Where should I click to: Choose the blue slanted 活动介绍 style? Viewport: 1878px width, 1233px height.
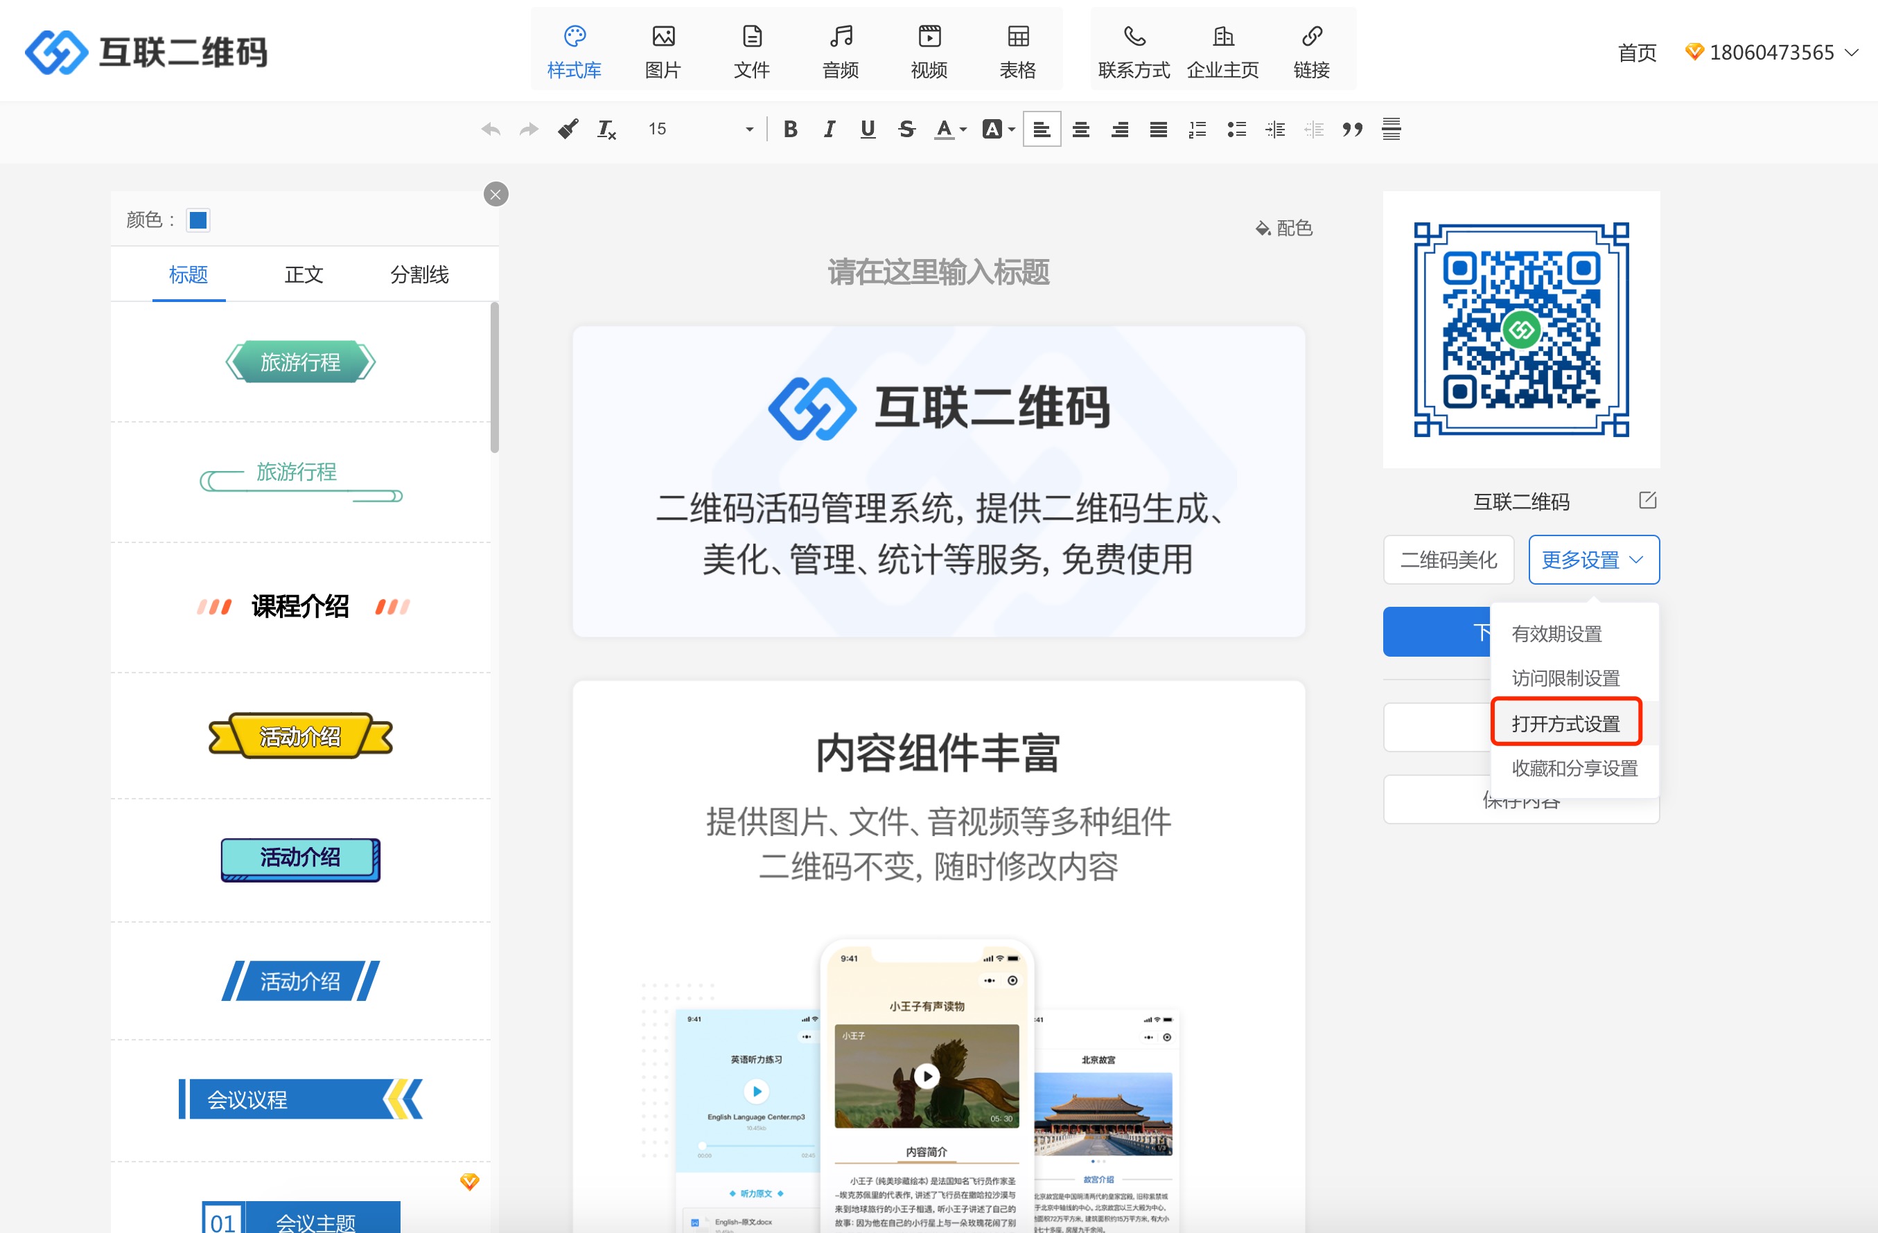click(x=301, y=981)
